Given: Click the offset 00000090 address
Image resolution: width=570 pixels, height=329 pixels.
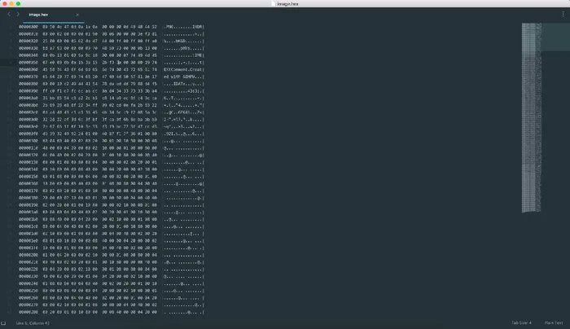Looking at the screenshot, I should pyautogui.click(x=28, y=91).
